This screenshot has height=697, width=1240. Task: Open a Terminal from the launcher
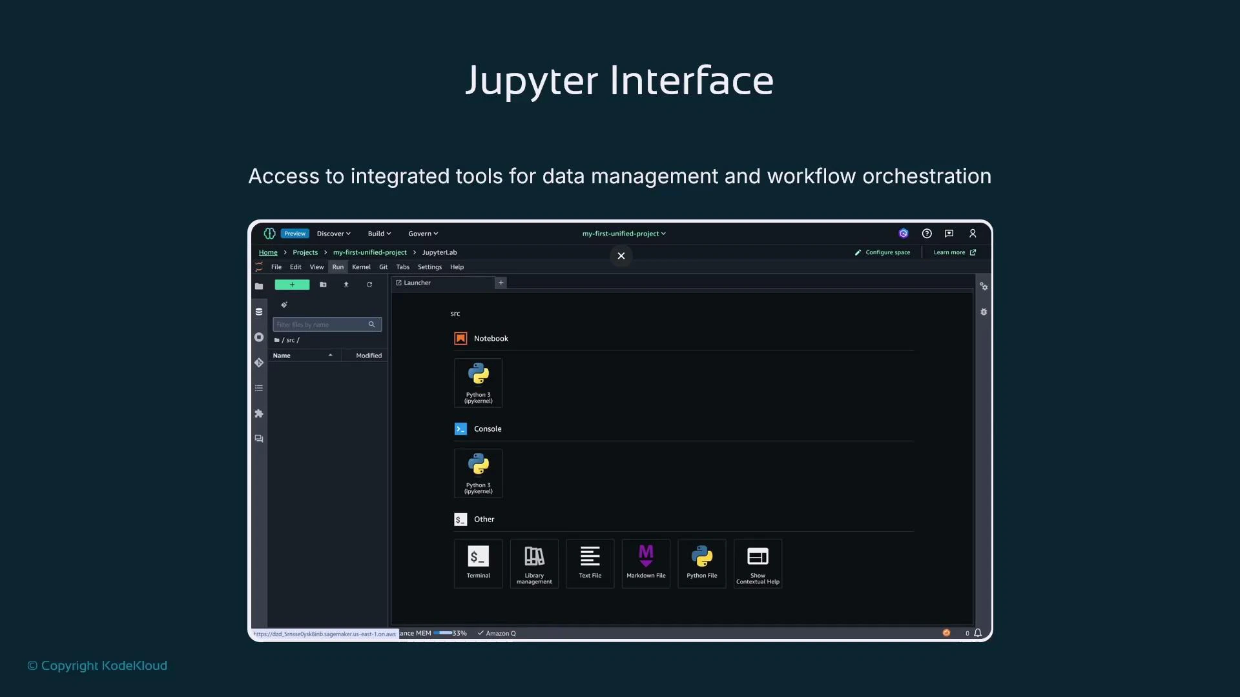point(478,563)
